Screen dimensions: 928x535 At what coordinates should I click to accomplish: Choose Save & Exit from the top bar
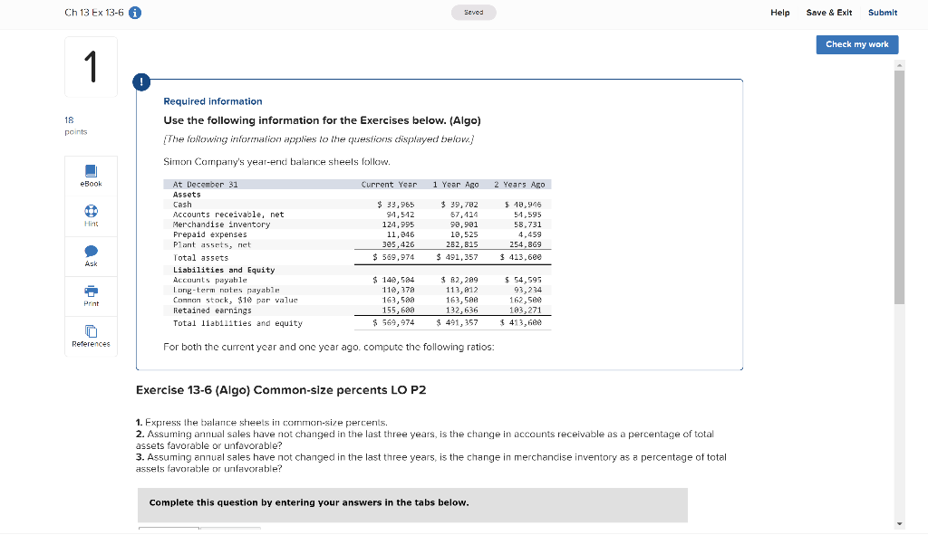[828, 13]
